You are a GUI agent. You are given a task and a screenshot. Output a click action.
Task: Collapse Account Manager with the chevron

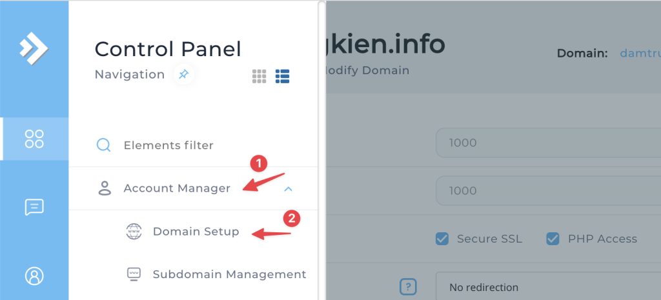click(289, 189)
